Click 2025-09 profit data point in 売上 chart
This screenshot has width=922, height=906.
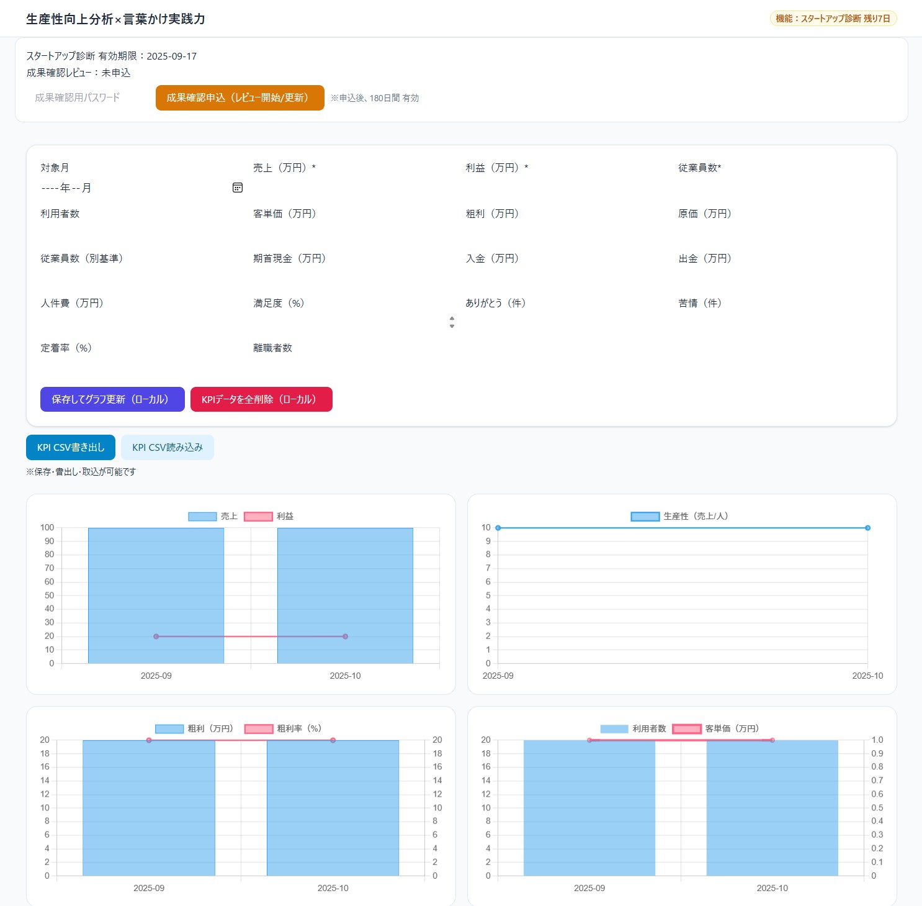[156, 636]
